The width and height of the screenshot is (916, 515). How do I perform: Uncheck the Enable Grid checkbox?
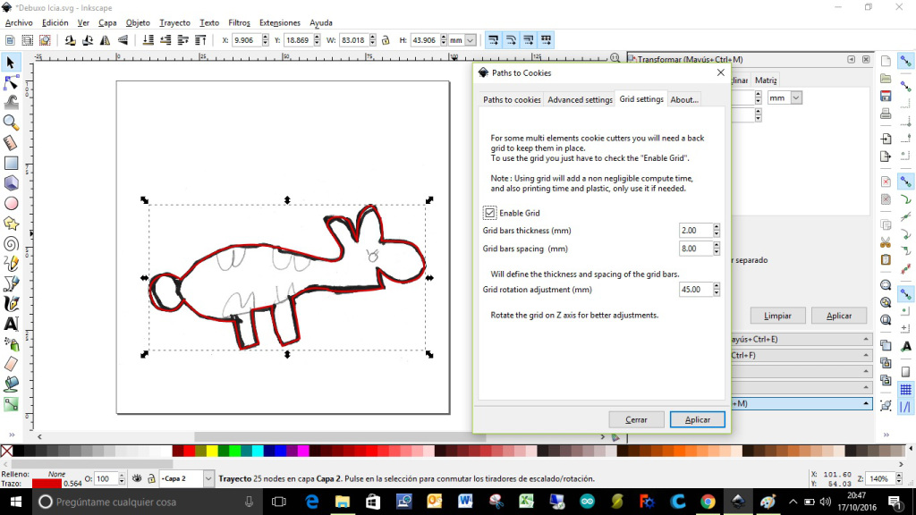[x=489, y=213]
